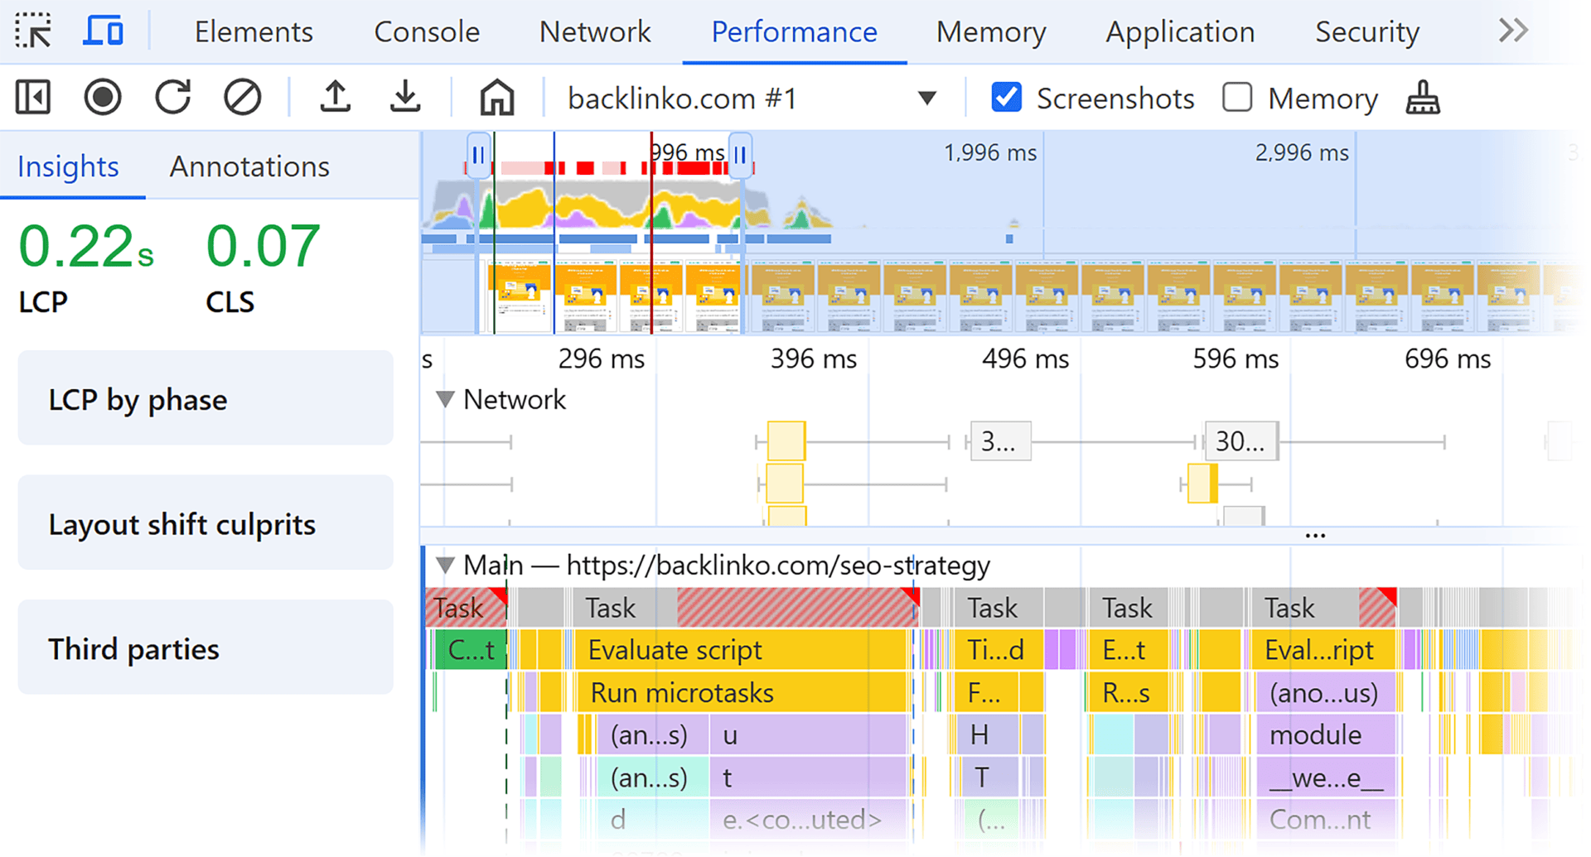1591x857 pixels.
Task: Uncheck the Screenshots checkbox
Action: 1006,98
